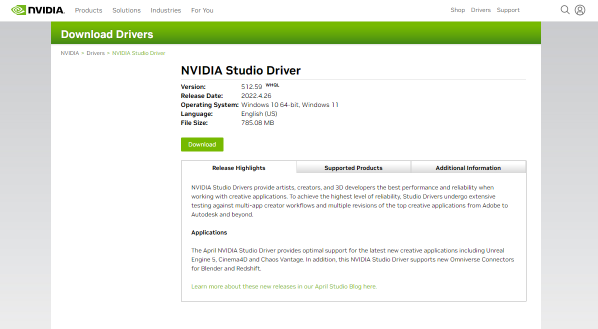
Task: Select the Release Highlights tab
Action: pyautogui.click(x=238, y=167)
